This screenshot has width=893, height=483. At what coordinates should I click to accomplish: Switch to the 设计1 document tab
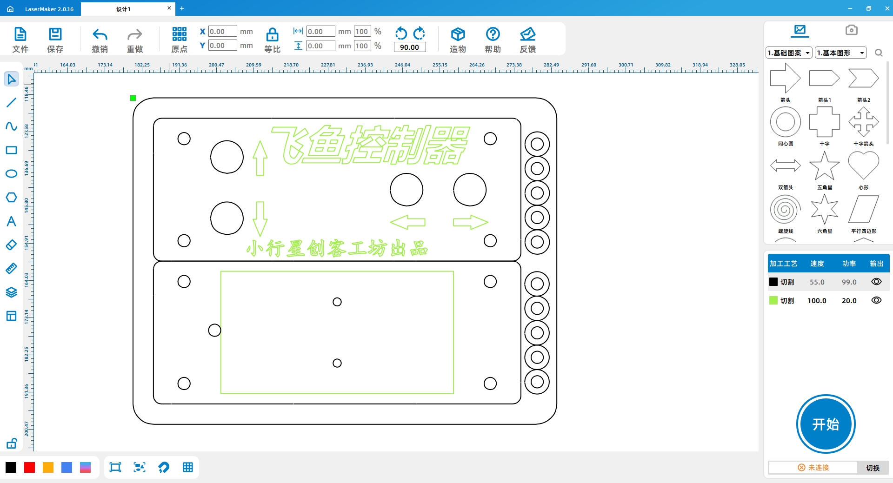click(x=123, y=9)
